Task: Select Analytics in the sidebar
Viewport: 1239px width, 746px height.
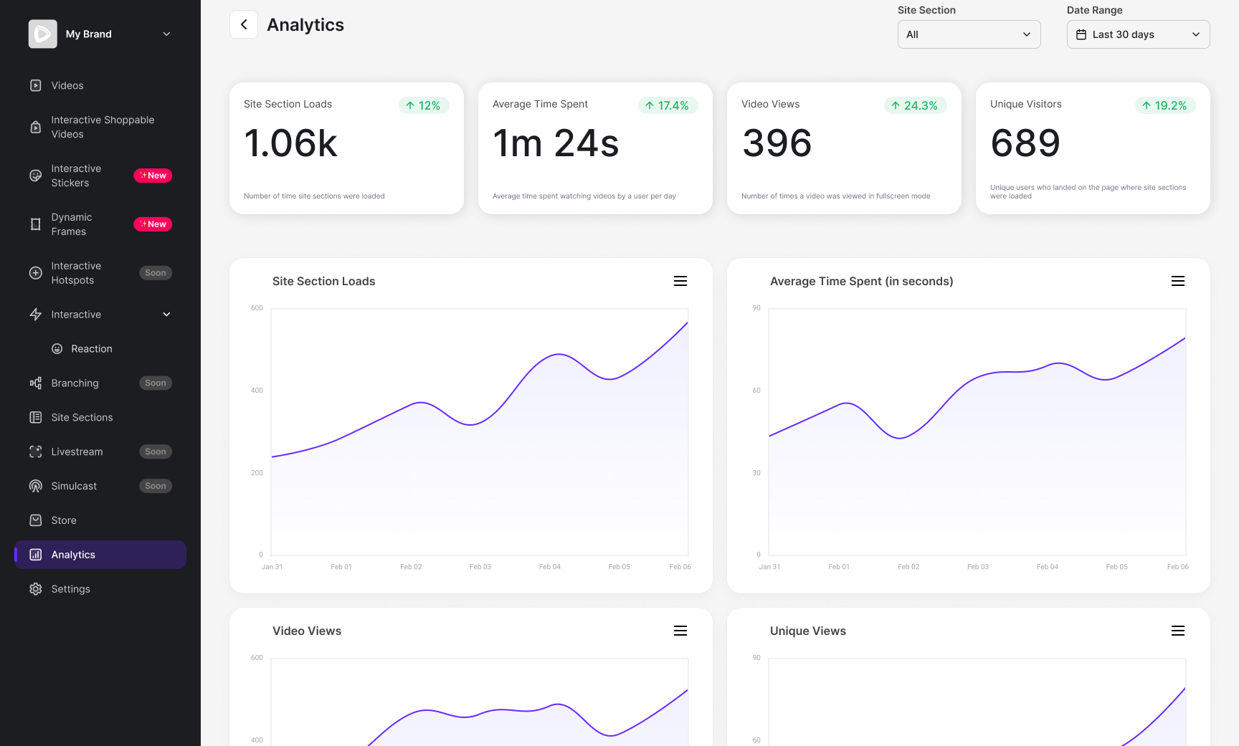Action: [x=100, y=555]
